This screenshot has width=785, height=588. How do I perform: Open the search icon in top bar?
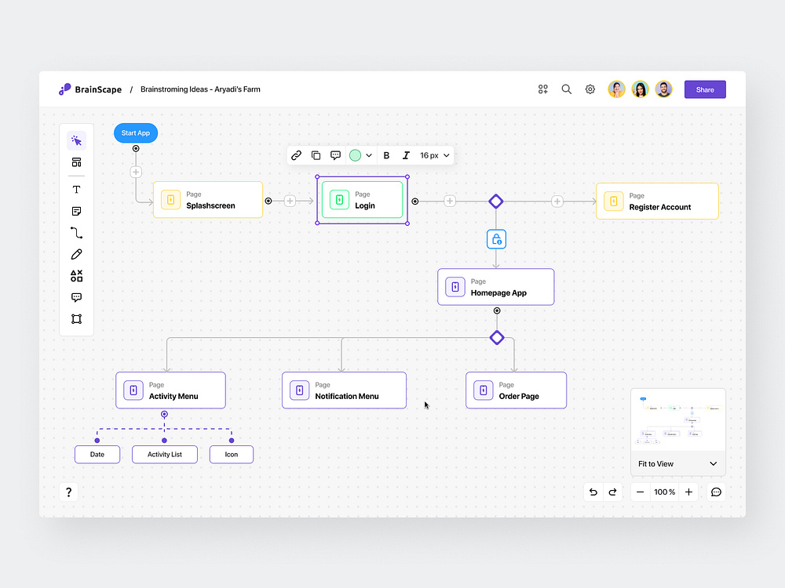pyautogui.click(x=566, y=89)
